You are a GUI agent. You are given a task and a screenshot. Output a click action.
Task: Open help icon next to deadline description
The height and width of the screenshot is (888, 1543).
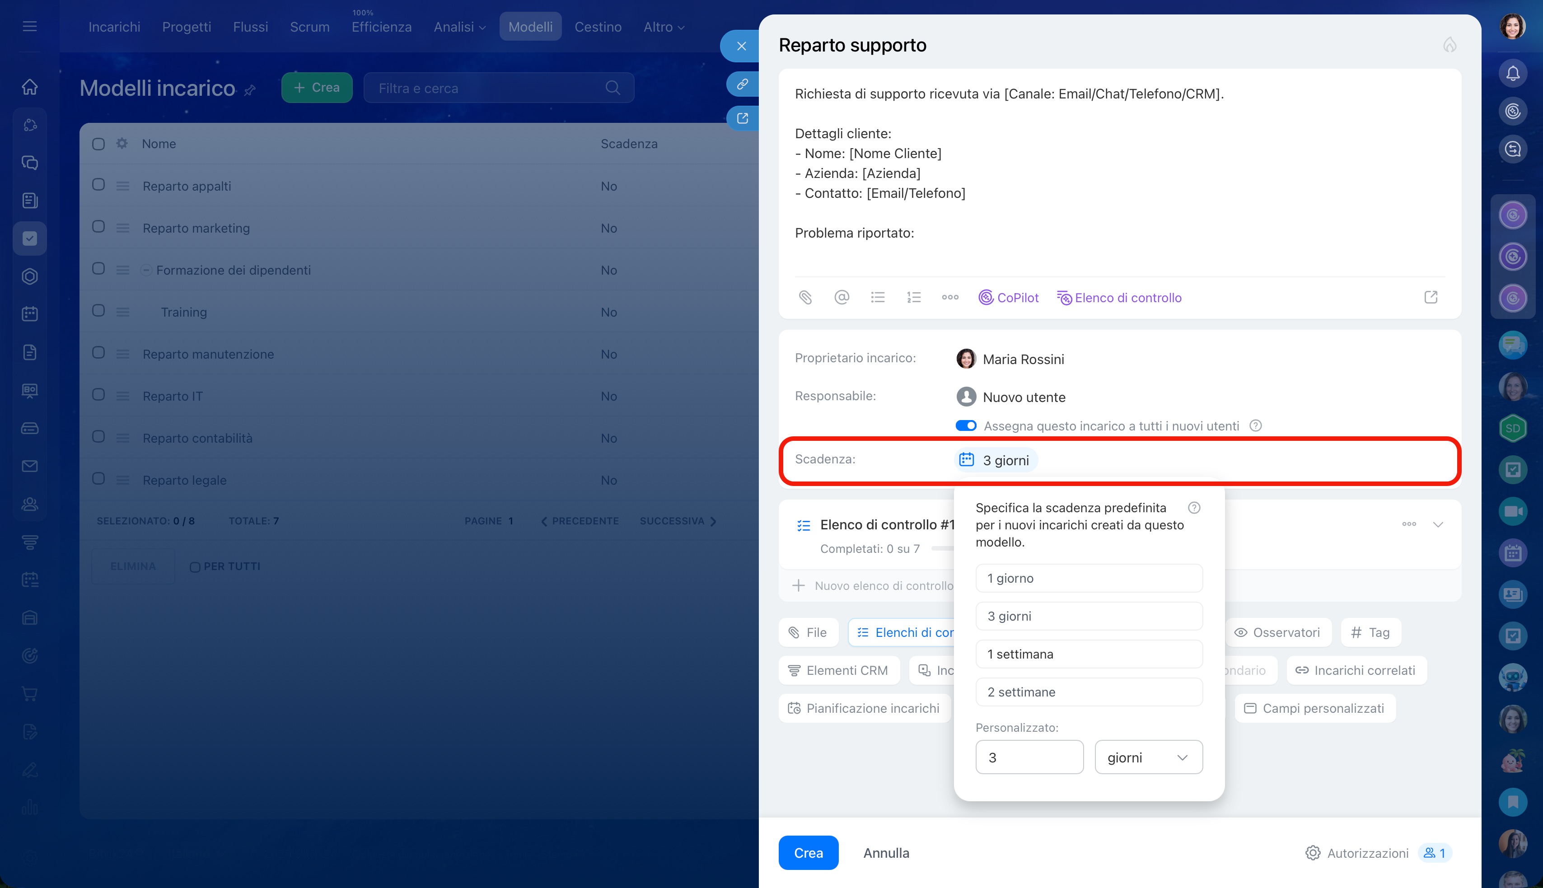1194,507
